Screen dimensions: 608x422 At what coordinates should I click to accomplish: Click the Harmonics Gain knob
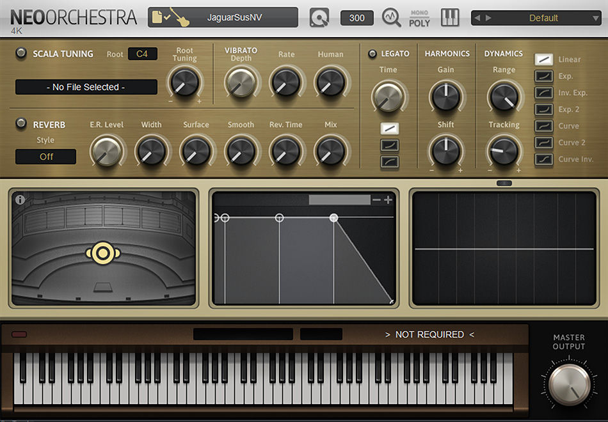pyautogui.click(x=446, y=96)
